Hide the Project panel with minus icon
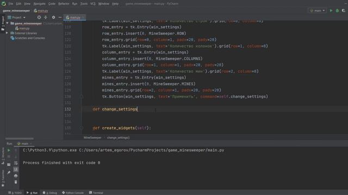 point(60,17)
